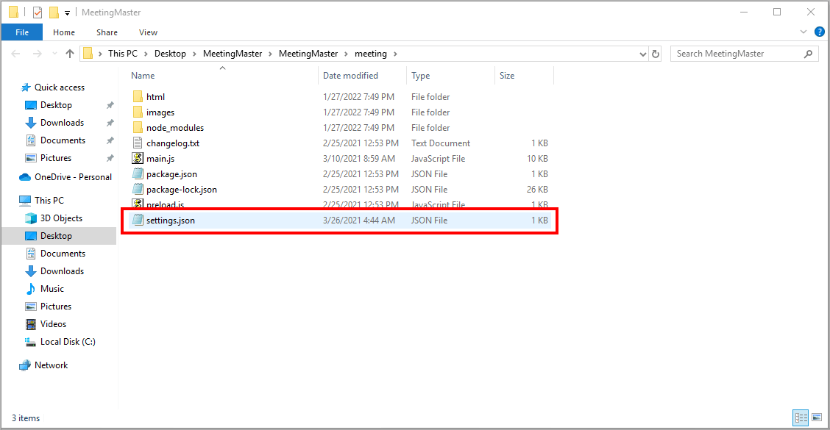The height and width of the screenshot is (430, 830).
Task: Expand the This PC tree node
Action: point(12,201)
